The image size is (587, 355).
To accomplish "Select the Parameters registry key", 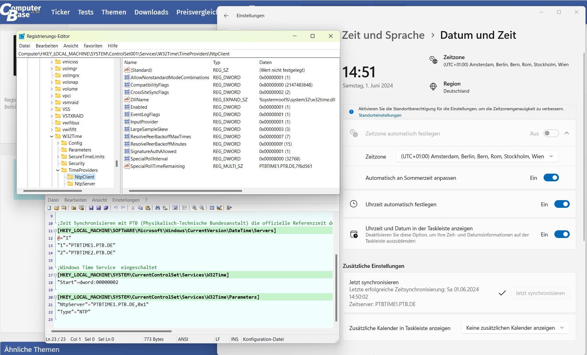I will click(80, 150).
